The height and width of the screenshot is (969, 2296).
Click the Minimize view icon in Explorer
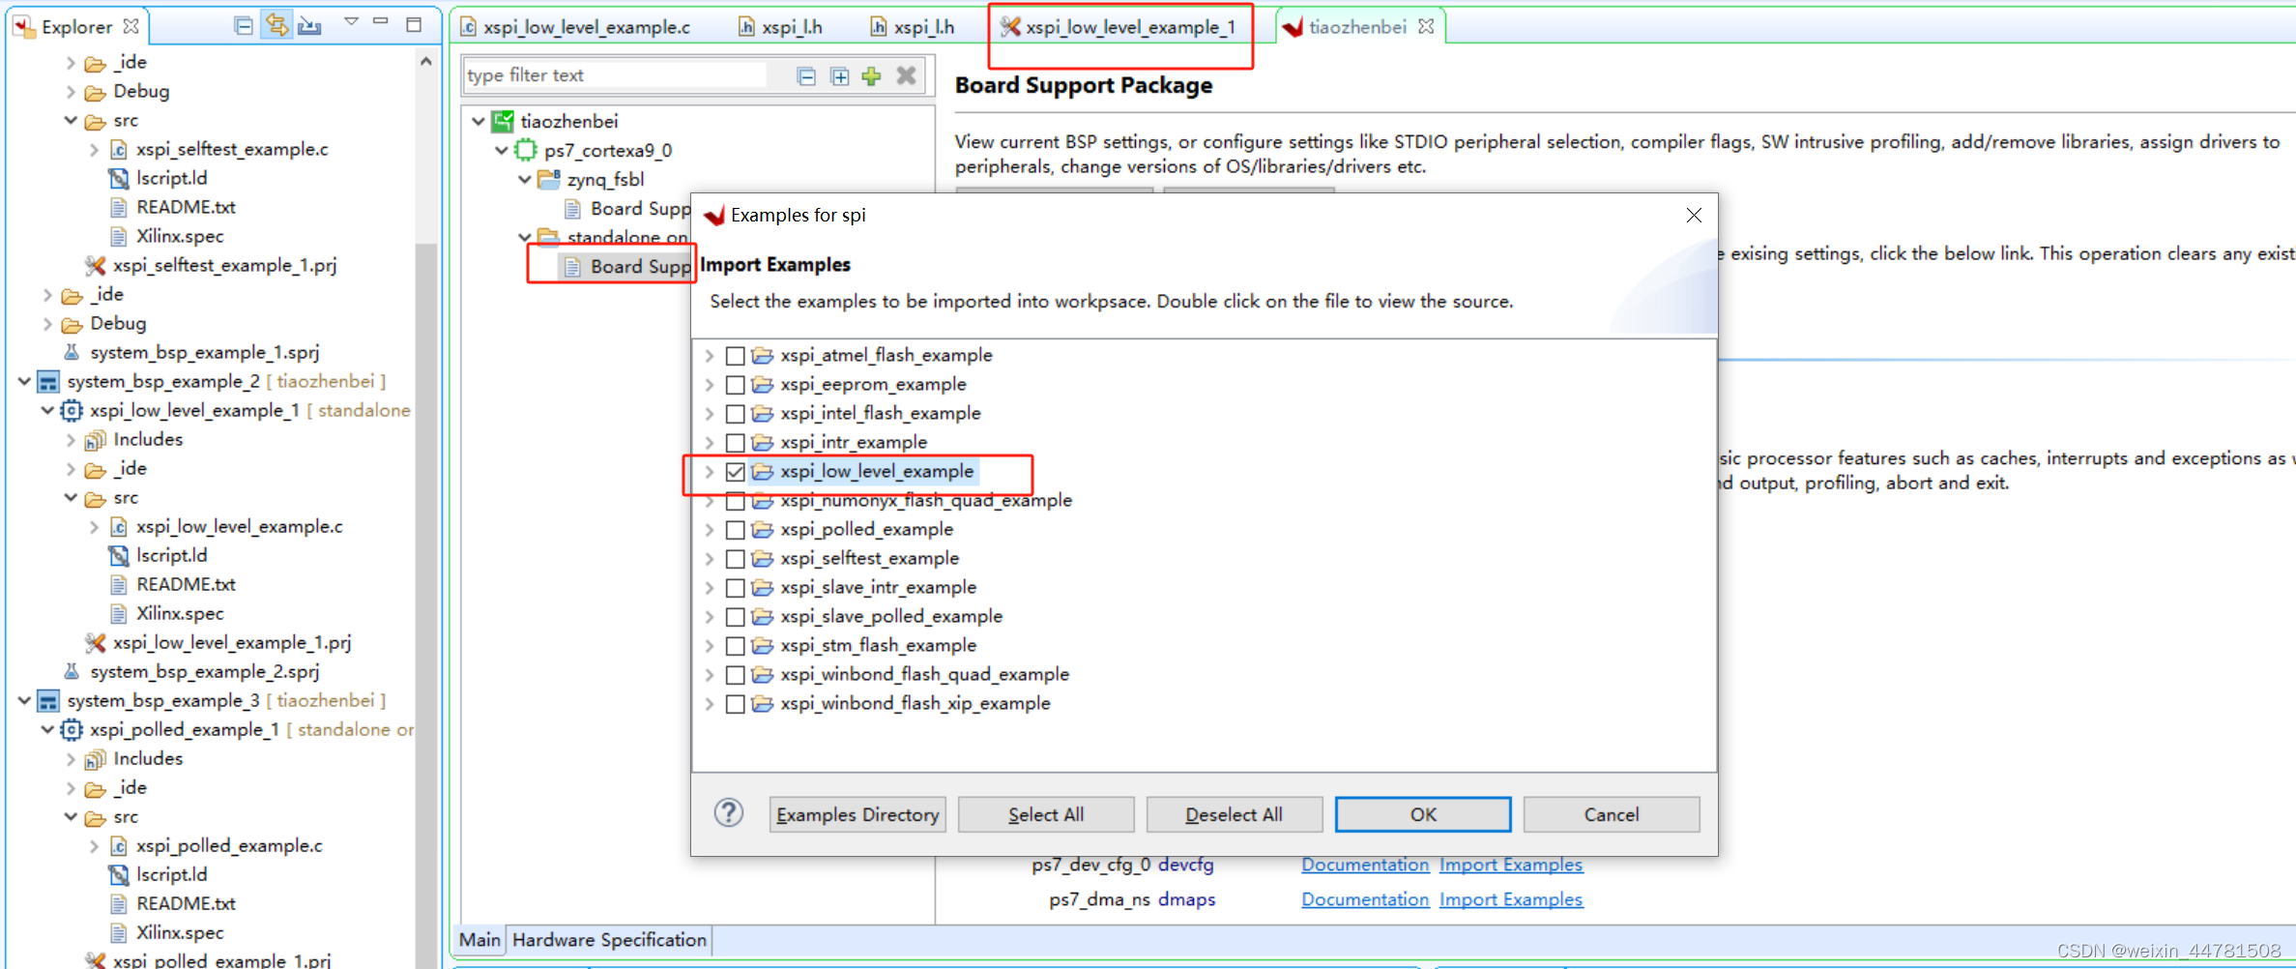pos(380,19)
